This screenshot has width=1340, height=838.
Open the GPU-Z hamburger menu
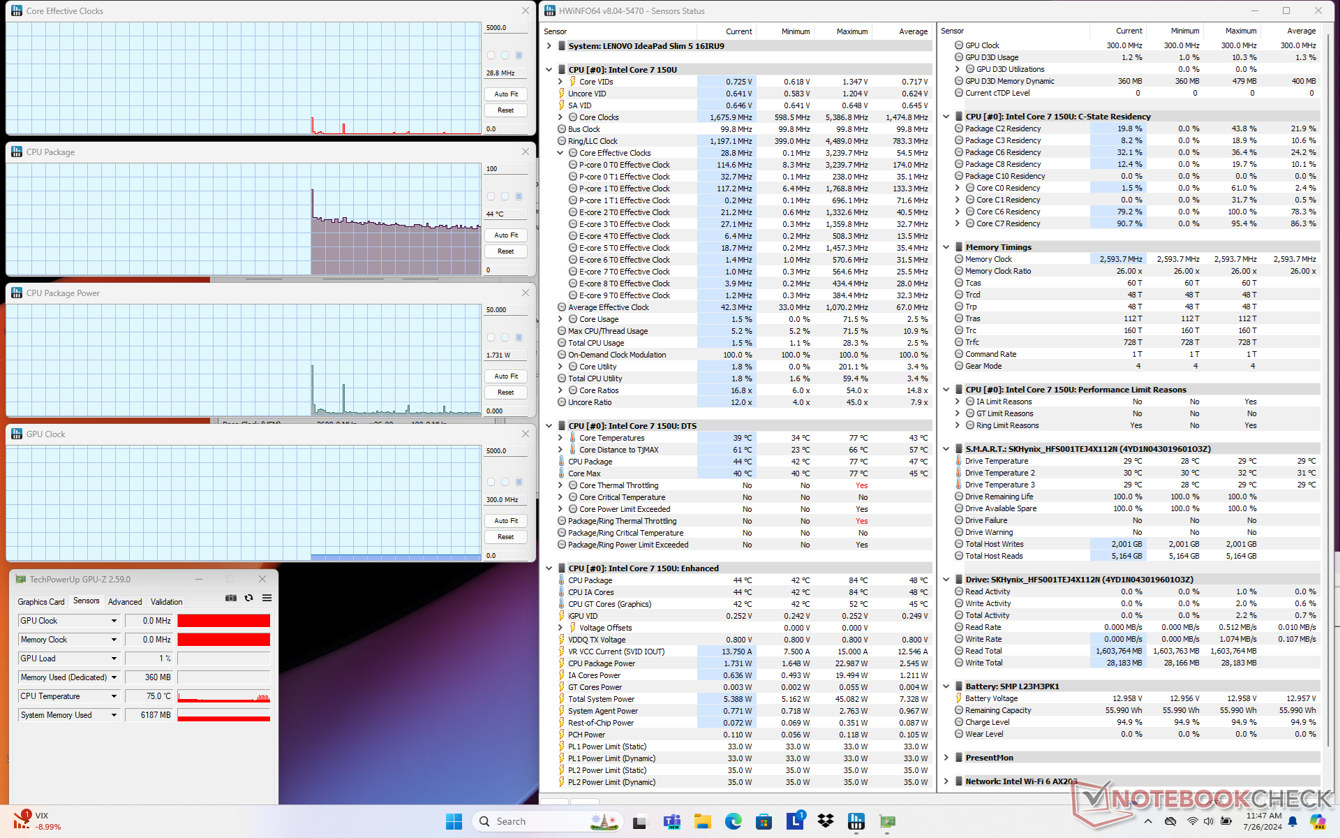click(267, 598)
